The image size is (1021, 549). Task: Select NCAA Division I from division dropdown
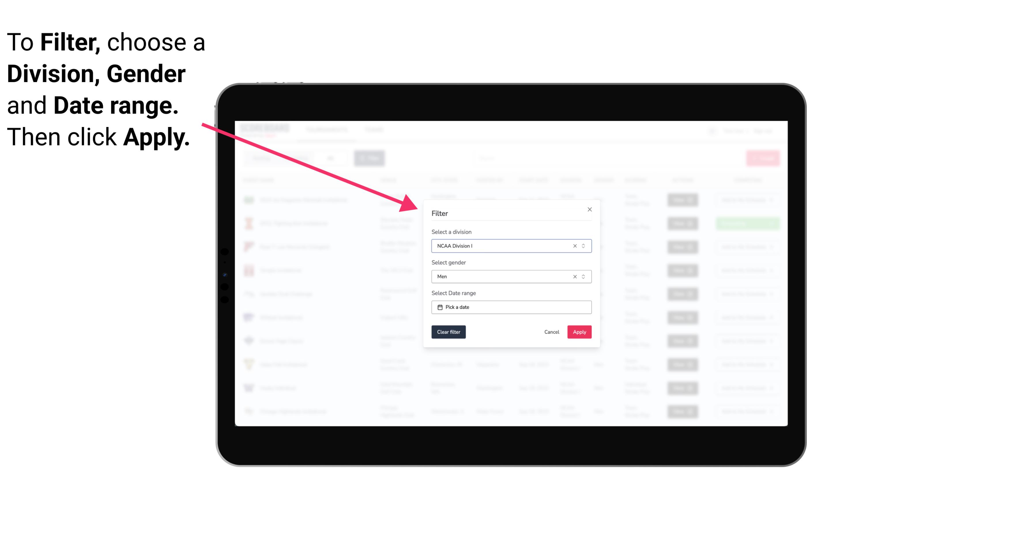click(511, 245)
